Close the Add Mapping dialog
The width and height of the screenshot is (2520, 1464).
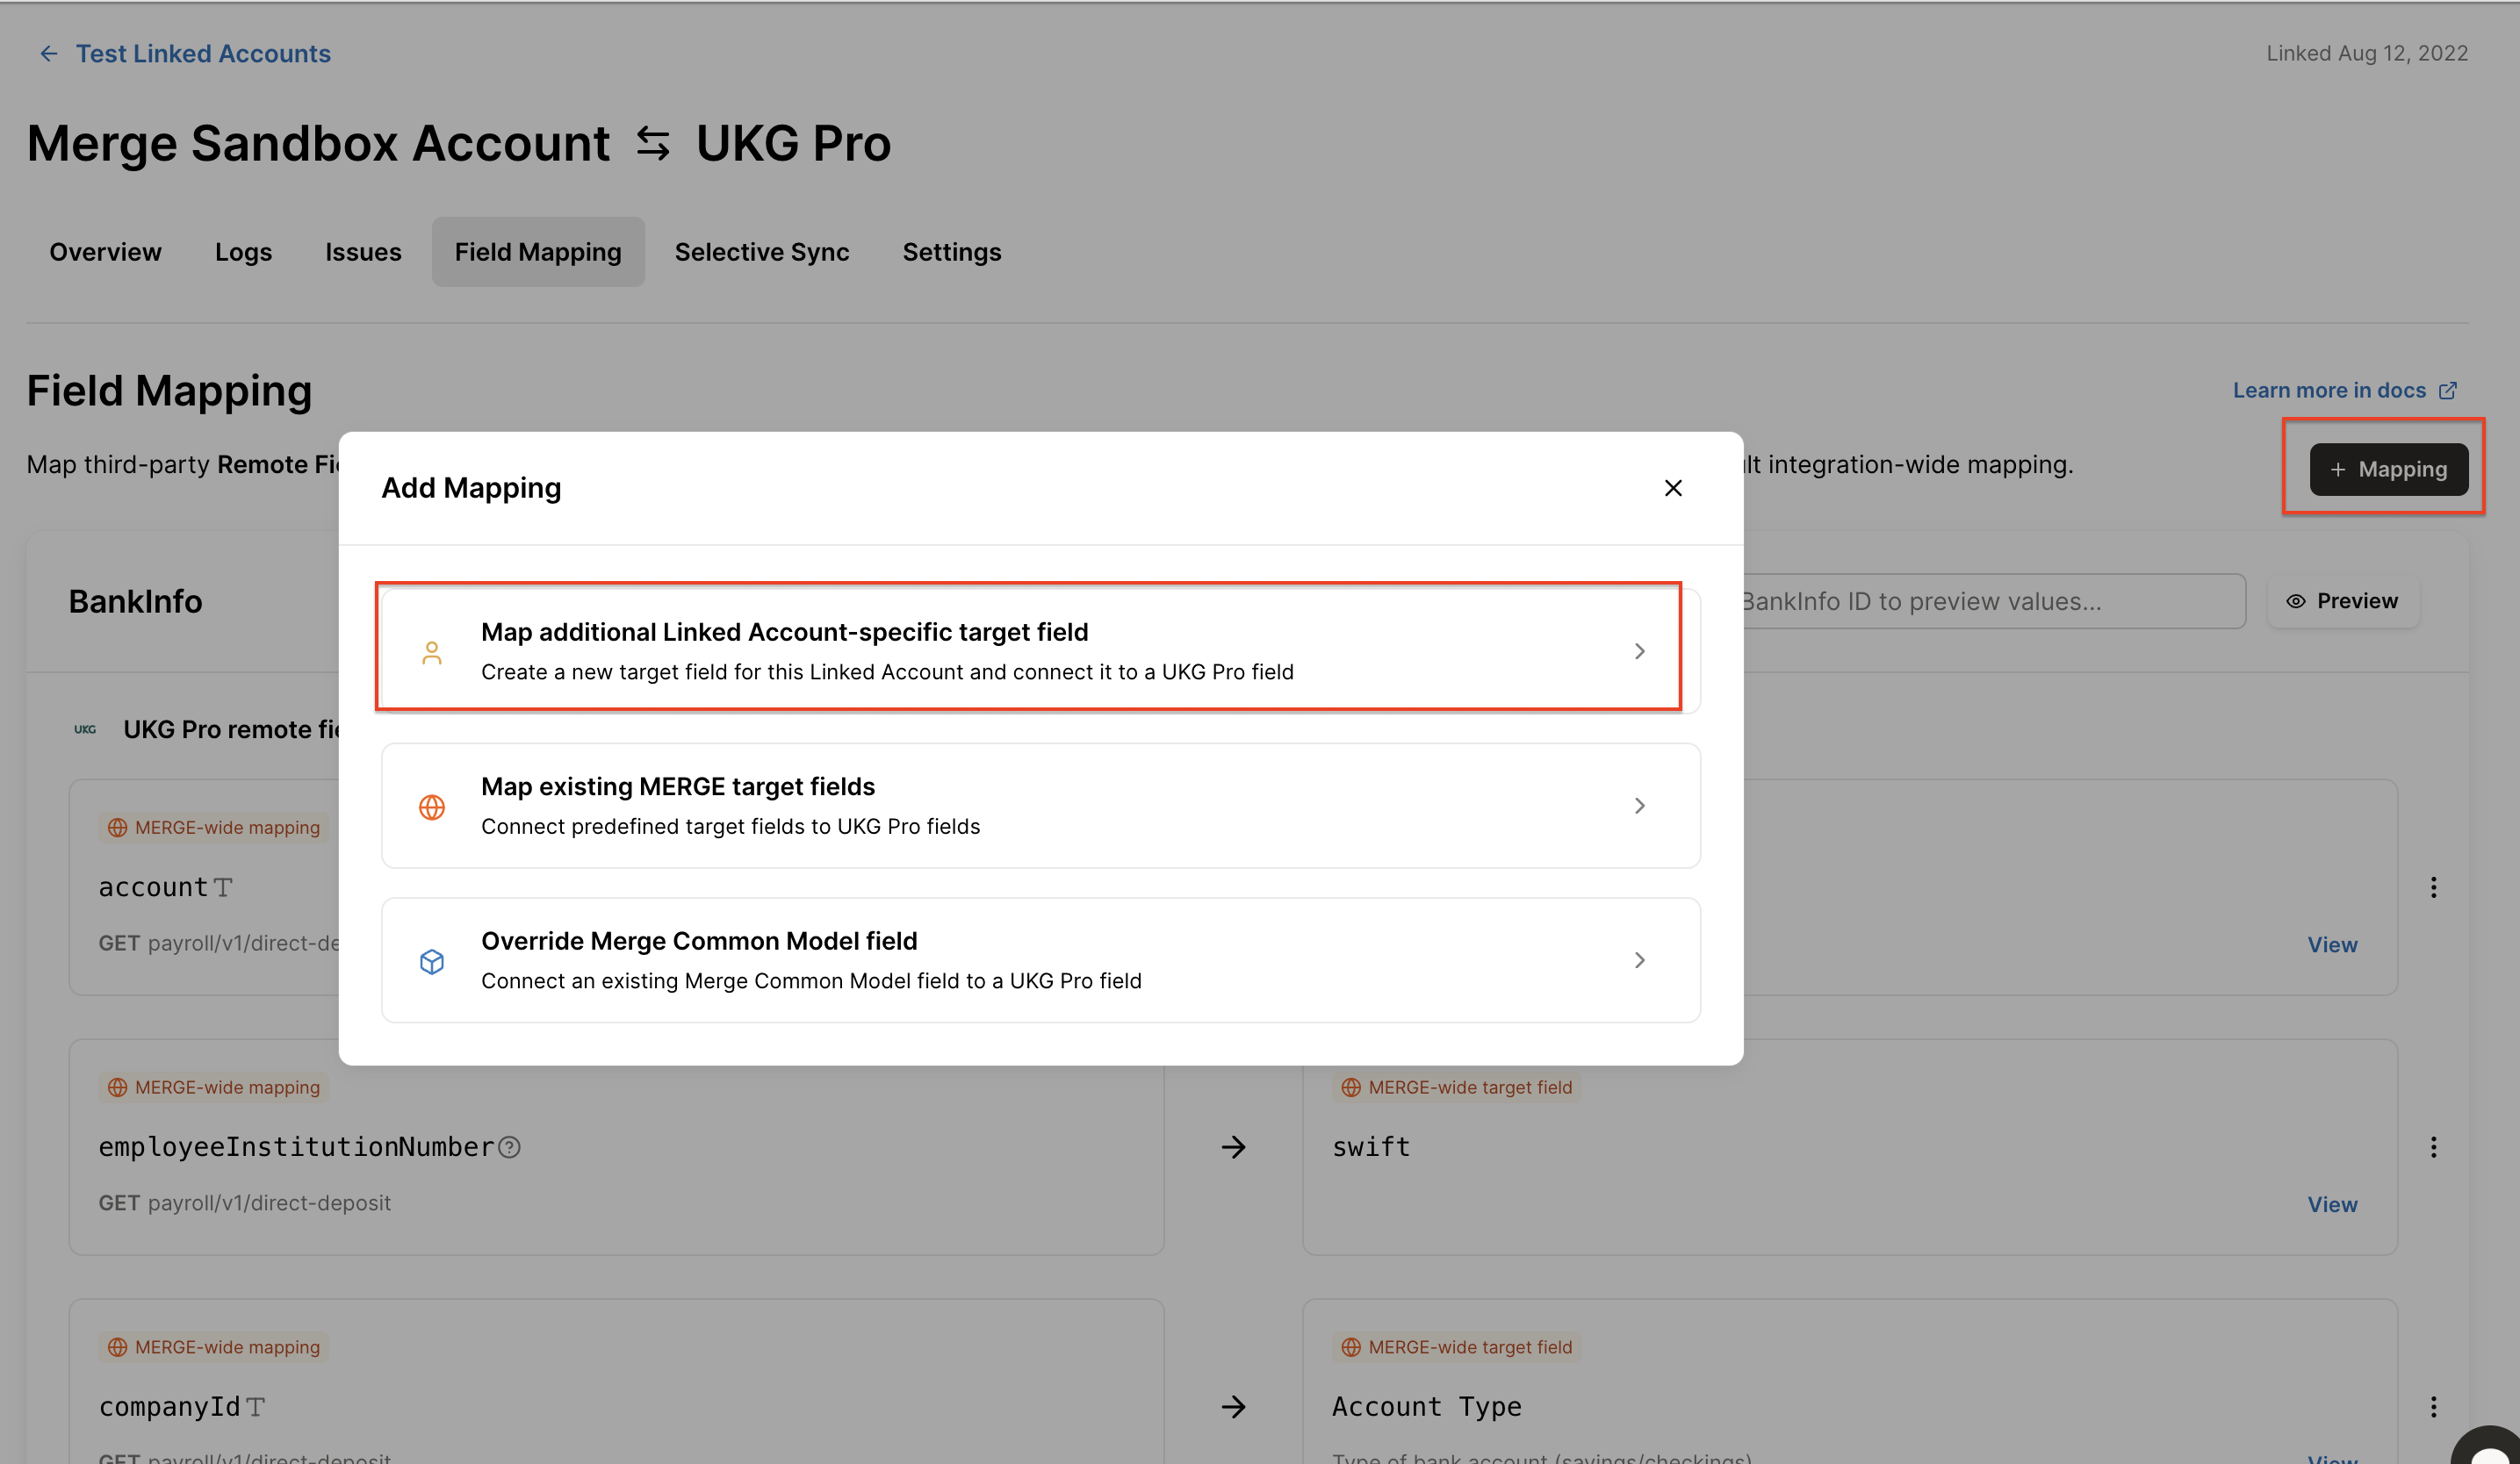point(1673,488)
